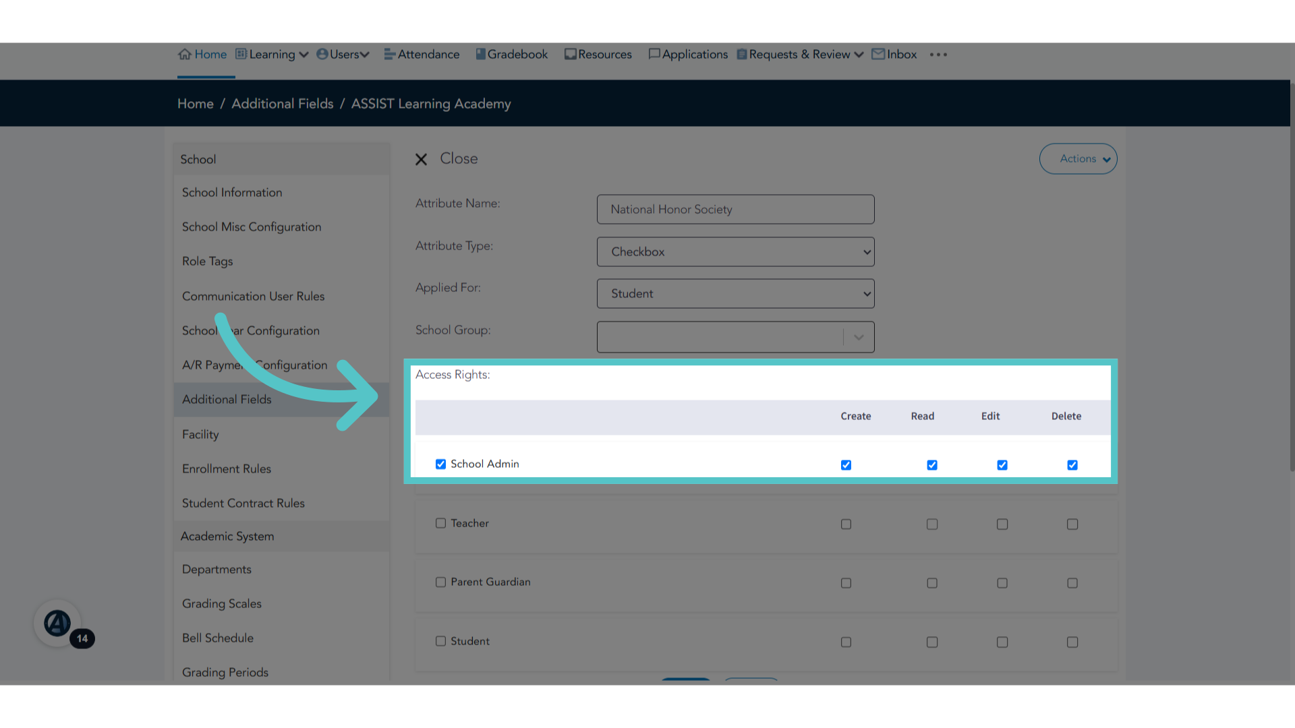Click the Learning menu icon
The width and height of the screenshot is (1295, 728).
tap(241, 54)
